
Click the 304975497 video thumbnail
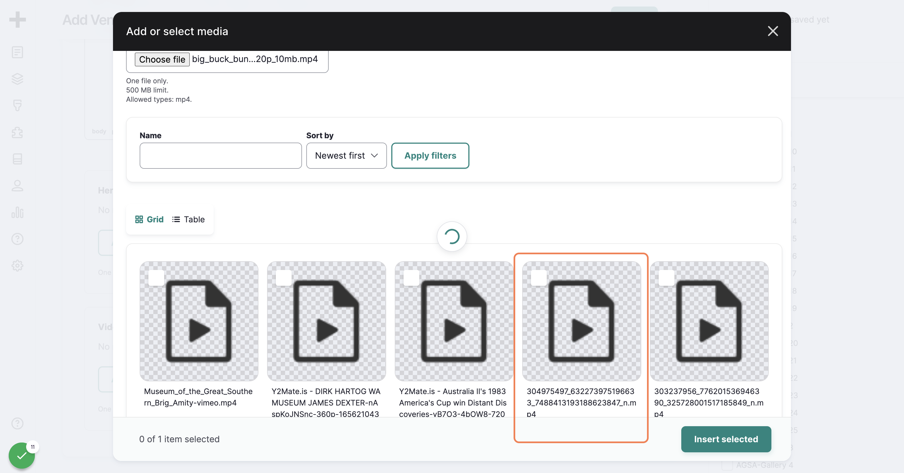click(x=582, y=321)
